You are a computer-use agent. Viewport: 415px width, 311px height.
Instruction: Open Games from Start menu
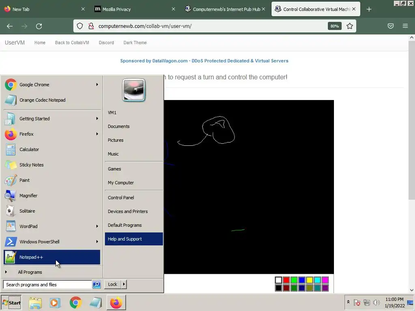[134, 169]
